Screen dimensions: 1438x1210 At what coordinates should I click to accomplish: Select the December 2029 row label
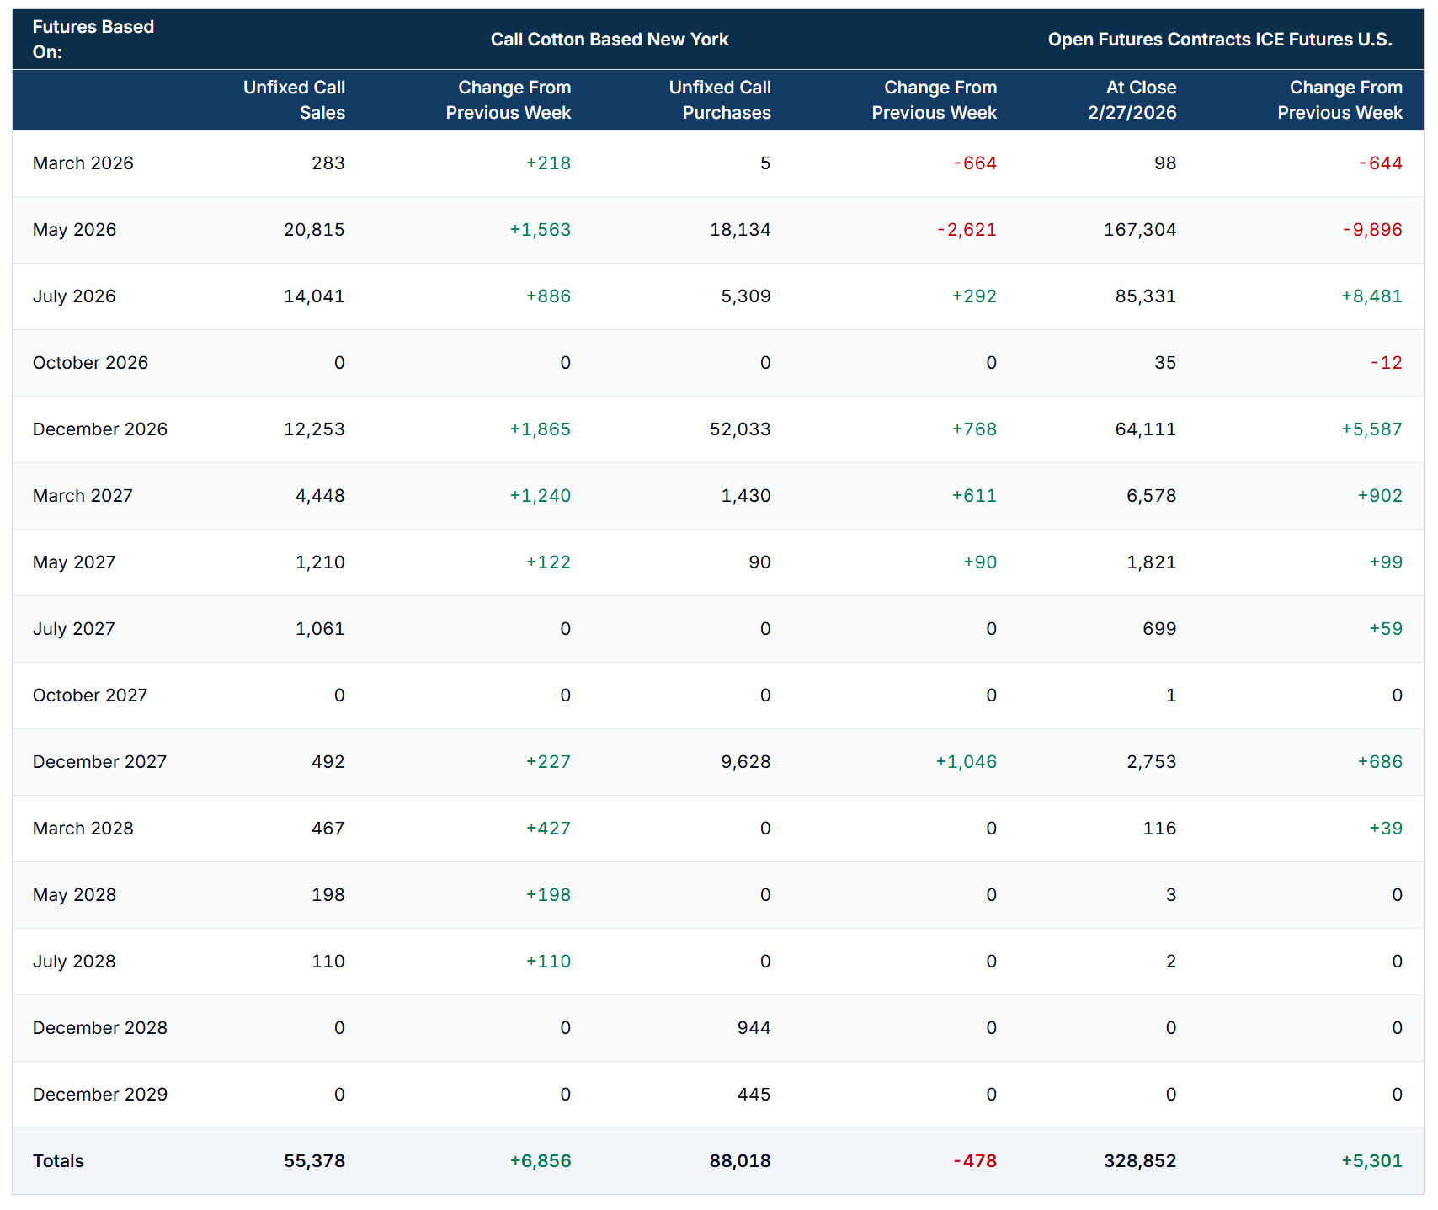click(99, 1095)
